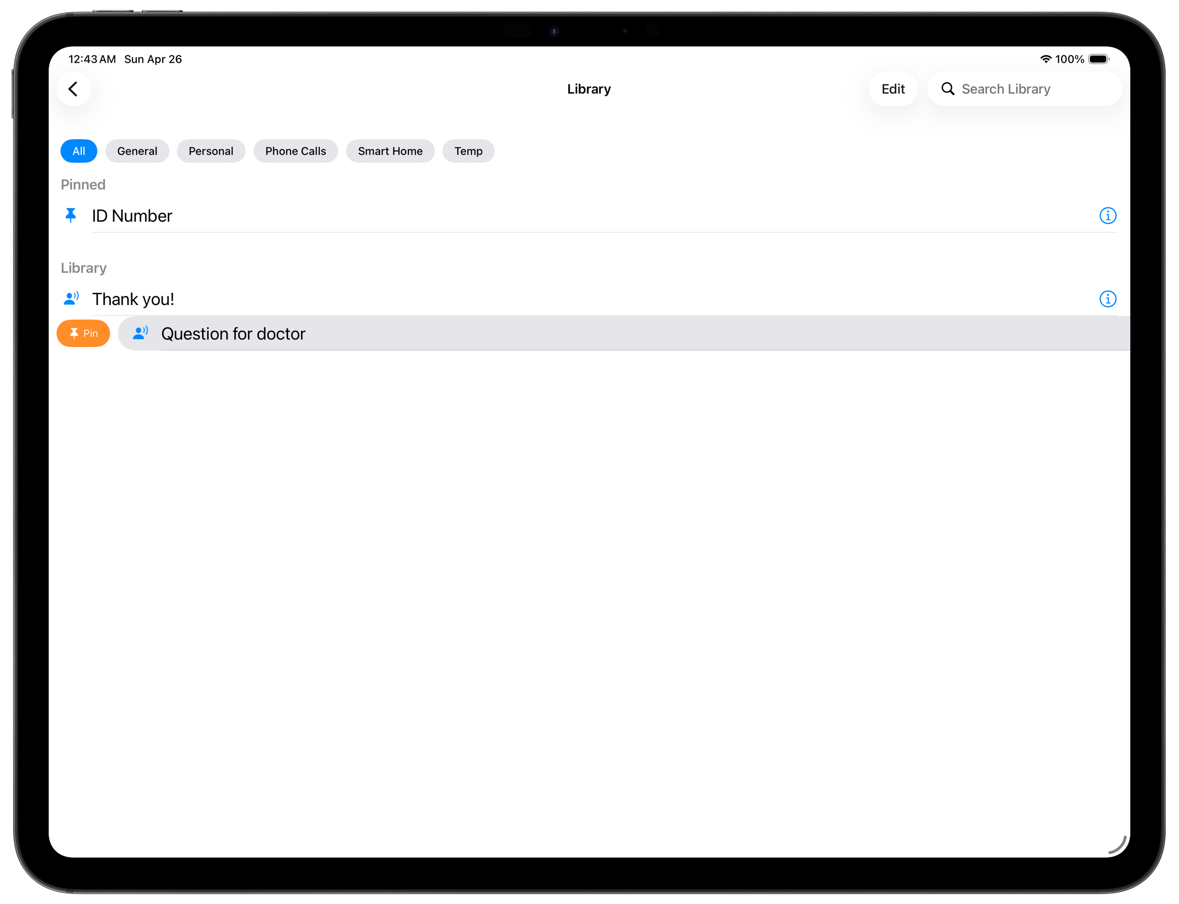Go back using the back chevron
The image size is (1179, 904).
74,89
